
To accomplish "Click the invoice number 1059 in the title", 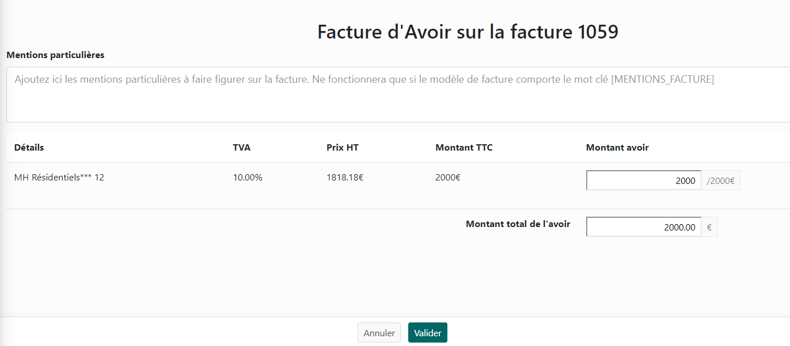I will point(598,32).
